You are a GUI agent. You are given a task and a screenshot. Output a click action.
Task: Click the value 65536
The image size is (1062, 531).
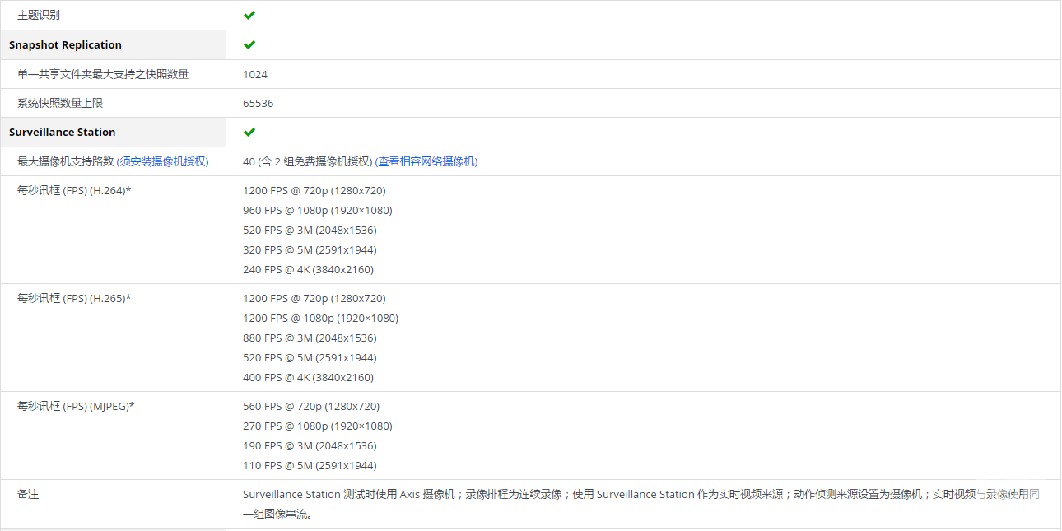tap(259, 103)
